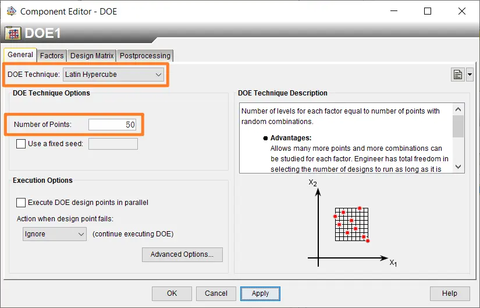Select the General tab
This screenshot has width=480, height=308.
click(20, 55)
